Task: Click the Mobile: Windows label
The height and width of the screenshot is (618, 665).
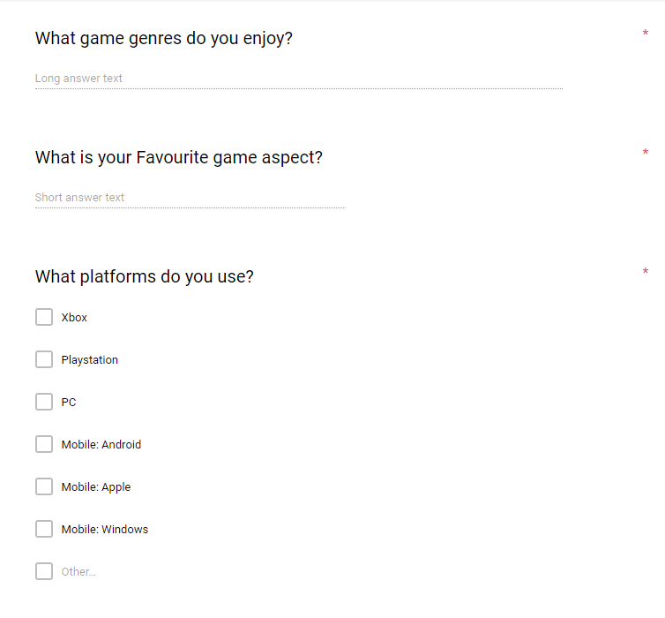Action: 105,530
